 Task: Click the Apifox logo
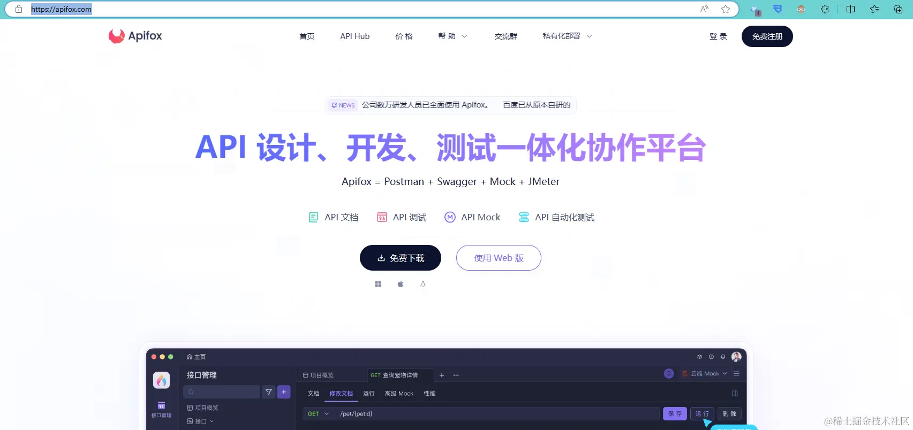click(x=135, y=36)
